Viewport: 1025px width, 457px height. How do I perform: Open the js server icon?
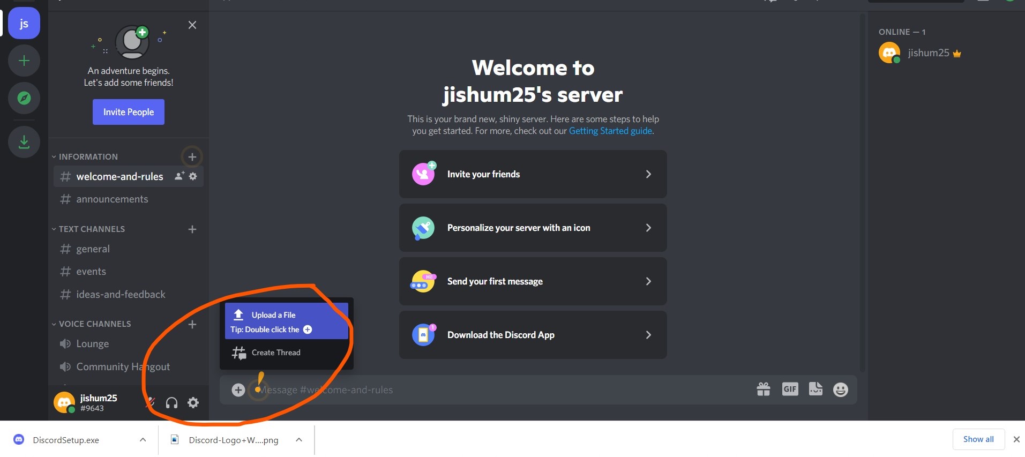24,24
